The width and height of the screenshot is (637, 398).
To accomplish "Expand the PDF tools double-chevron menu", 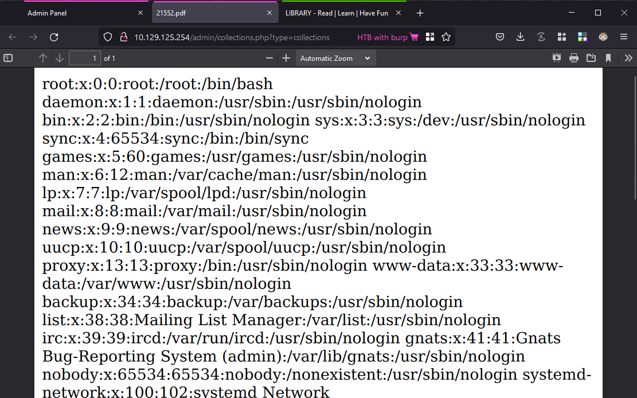I will click(x=628, y=58).
